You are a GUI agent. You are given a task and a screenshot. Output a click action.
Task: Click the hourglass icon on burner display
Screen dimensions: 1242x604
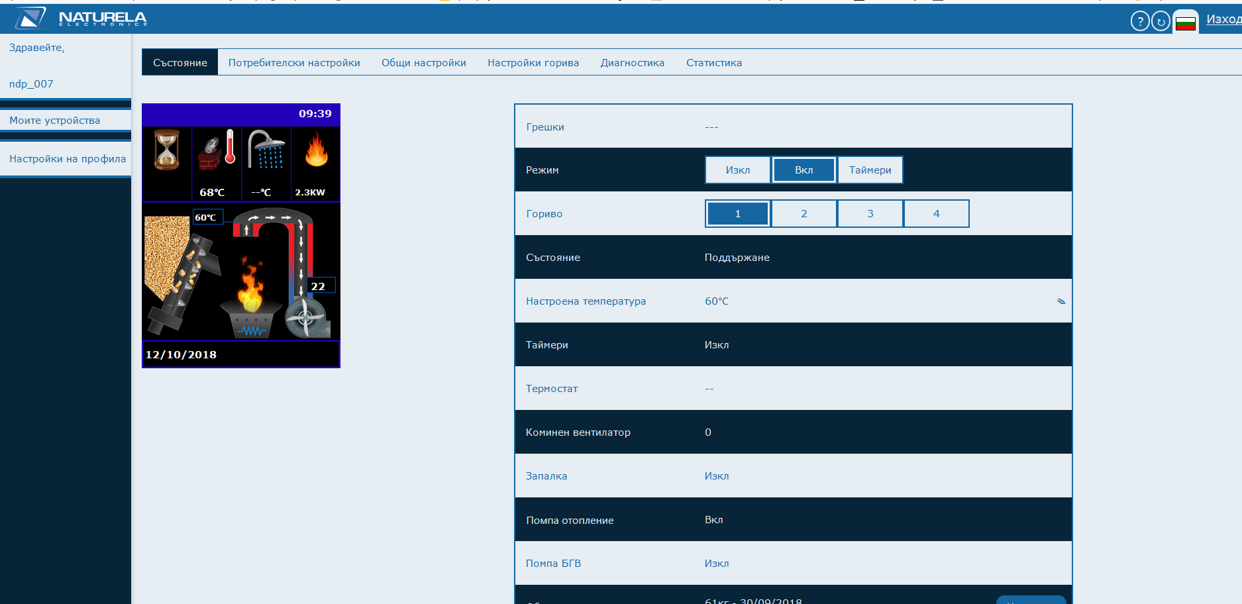point(167,150)
